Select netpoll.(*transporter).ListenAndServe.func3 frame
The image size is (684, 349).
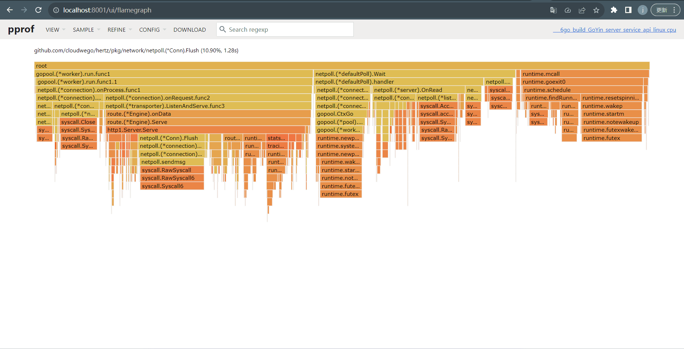pyautogui.click(x=208, y=106)
